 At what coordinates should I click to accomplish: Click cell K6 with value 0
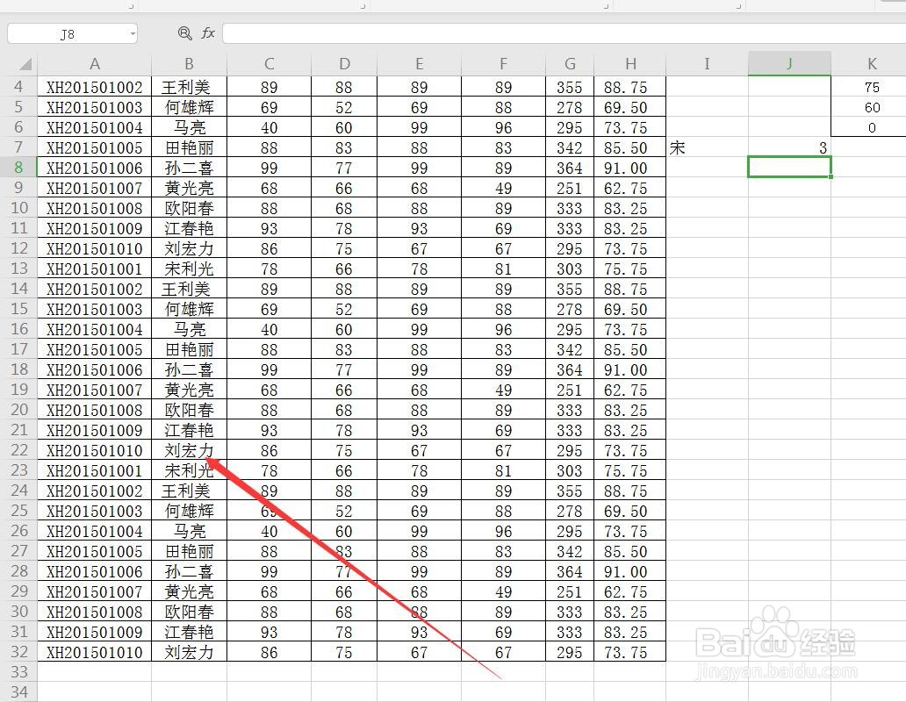pos(872,127)
